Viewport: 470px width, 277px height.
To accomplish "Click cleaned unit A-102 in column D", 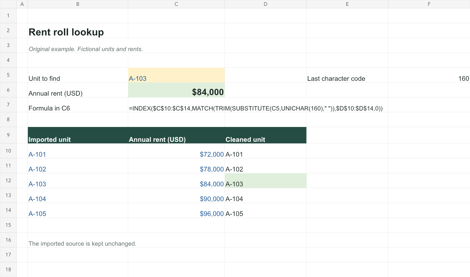I will [265, 166].
